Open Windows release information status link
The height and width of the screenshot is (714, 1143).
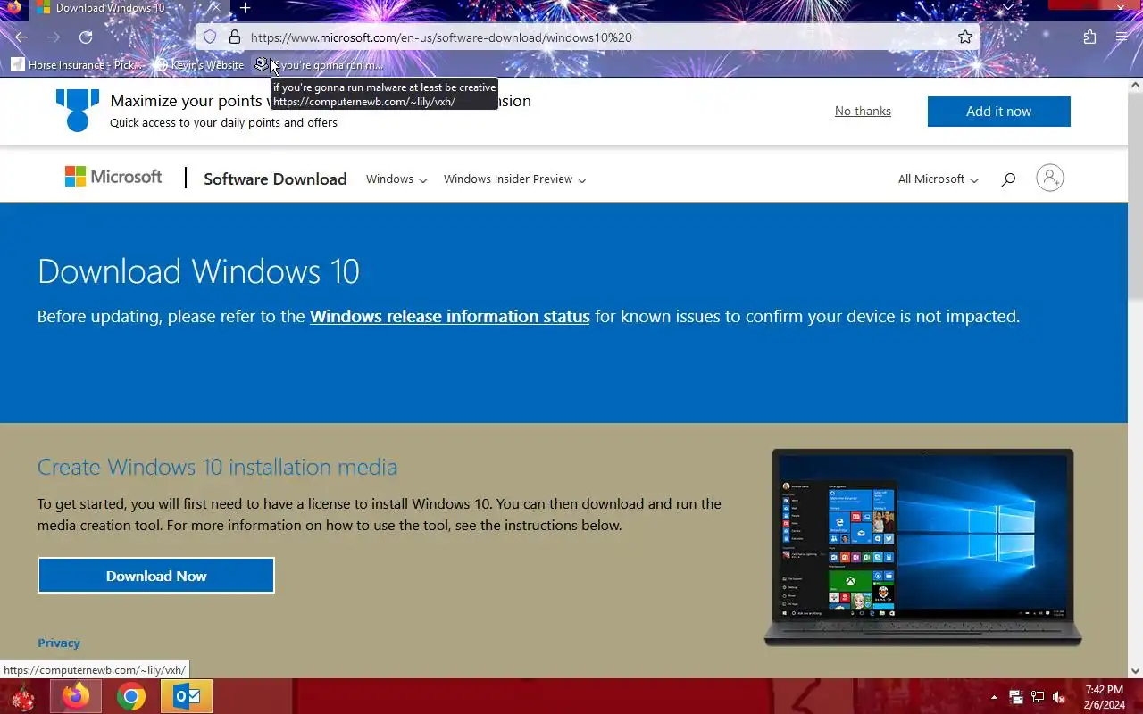(449, 316)
